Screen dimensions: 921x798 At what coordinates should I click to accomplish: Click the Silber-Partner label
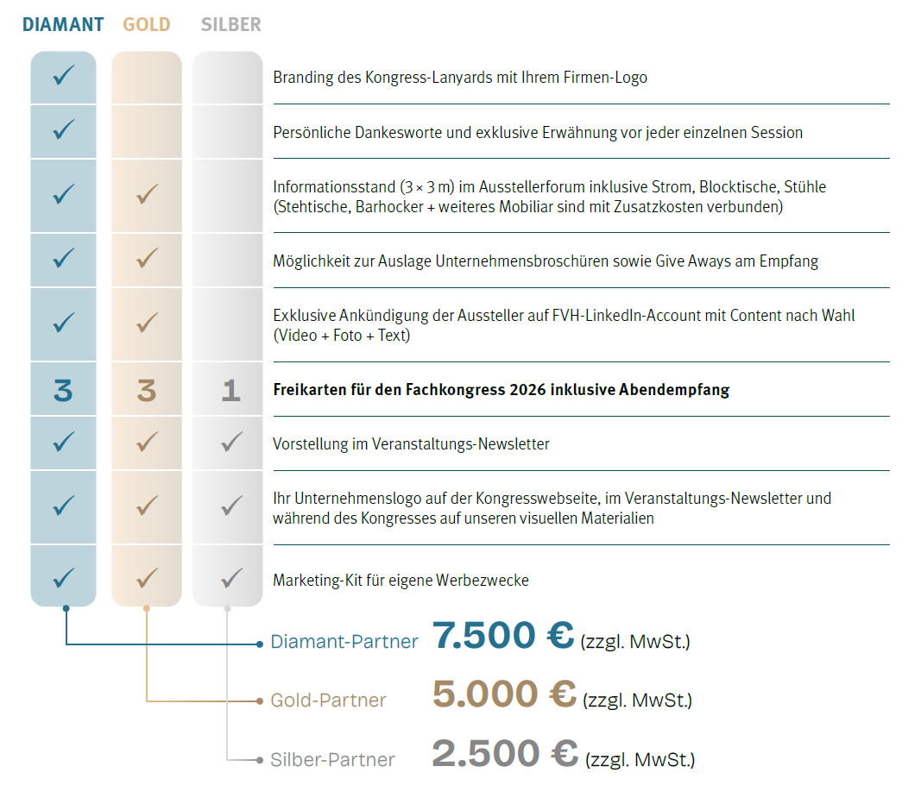pos(332,760)
